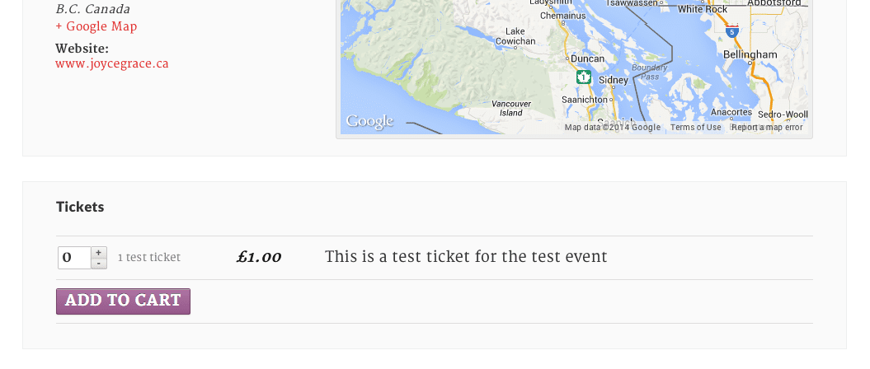Click the Google logo on the map
Image resolution: width=870 pixels, height=369 pixels.
[369, 122]
